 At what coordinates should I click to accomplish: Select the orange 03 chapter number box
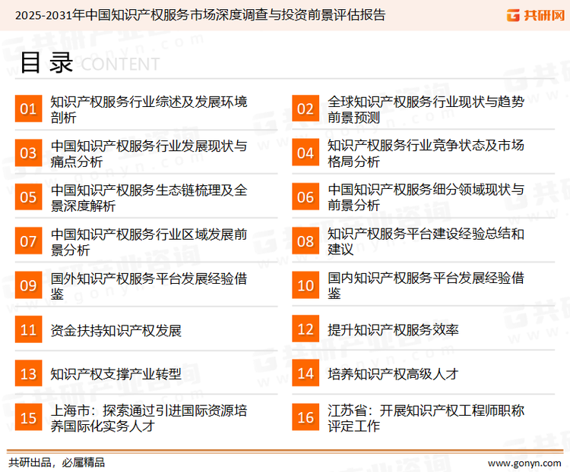(x=28, y=153)
